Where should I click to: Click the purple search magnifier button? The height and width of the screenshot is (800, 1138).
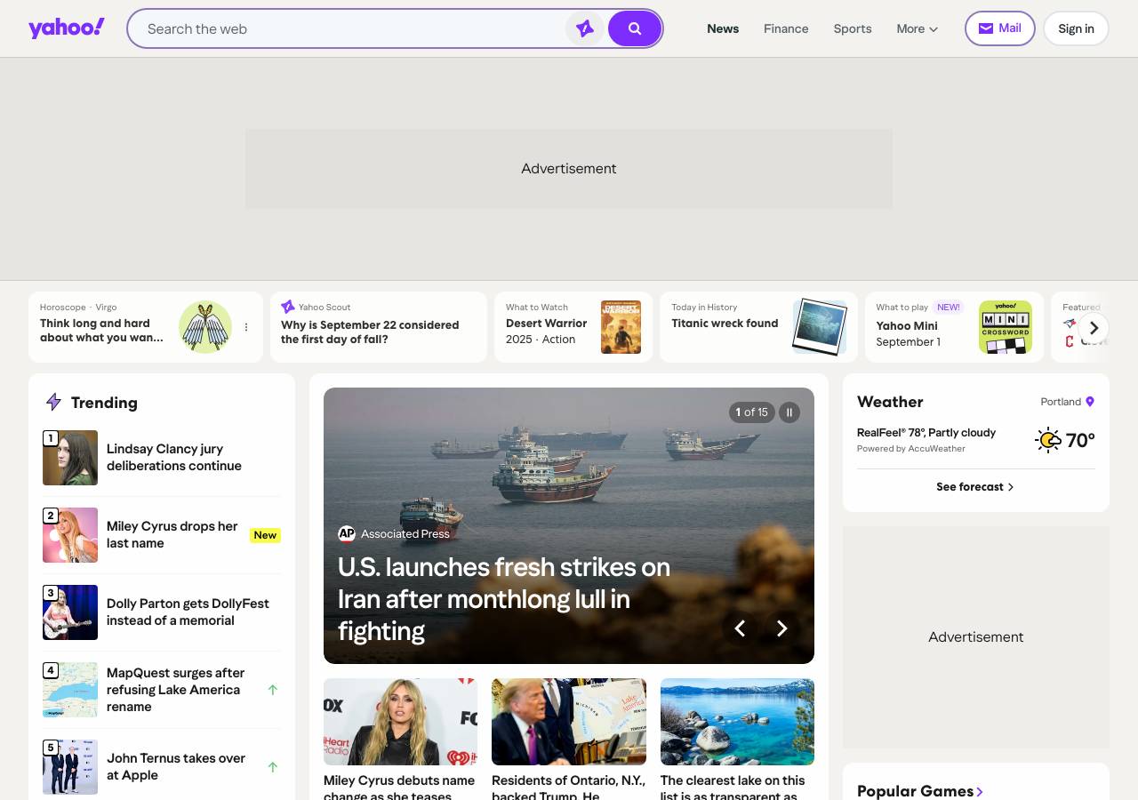pos(635,28)
